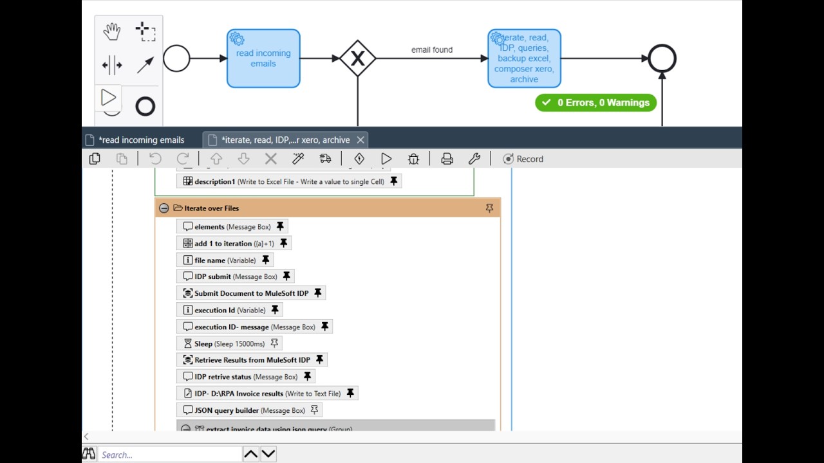824x463 pixels.
Task: Pick the end event circle in palette
Action: pyautogui.click(x=145, y=106)
